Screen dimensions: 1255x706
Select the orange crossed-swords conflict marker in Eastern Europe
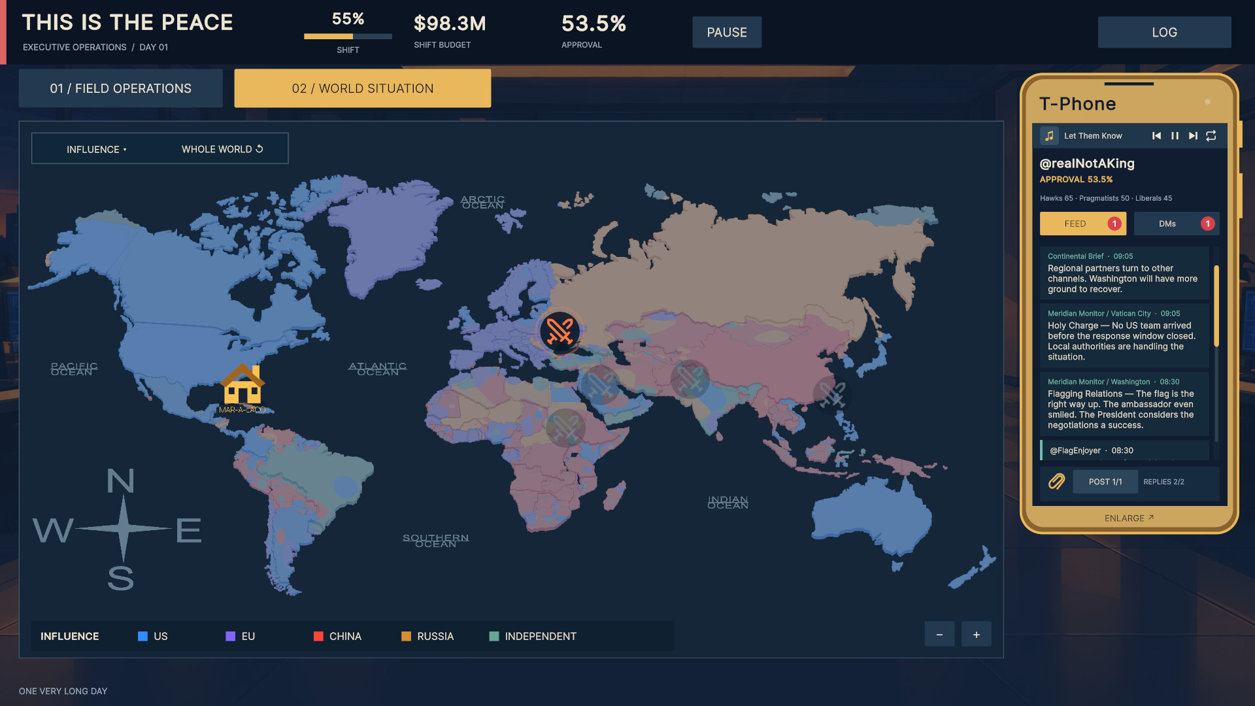coord(560,331)
